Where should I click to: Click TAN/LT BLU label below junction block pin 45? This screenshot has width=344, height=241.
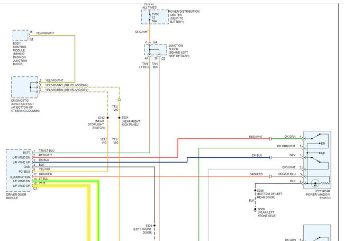pos(144,65)
